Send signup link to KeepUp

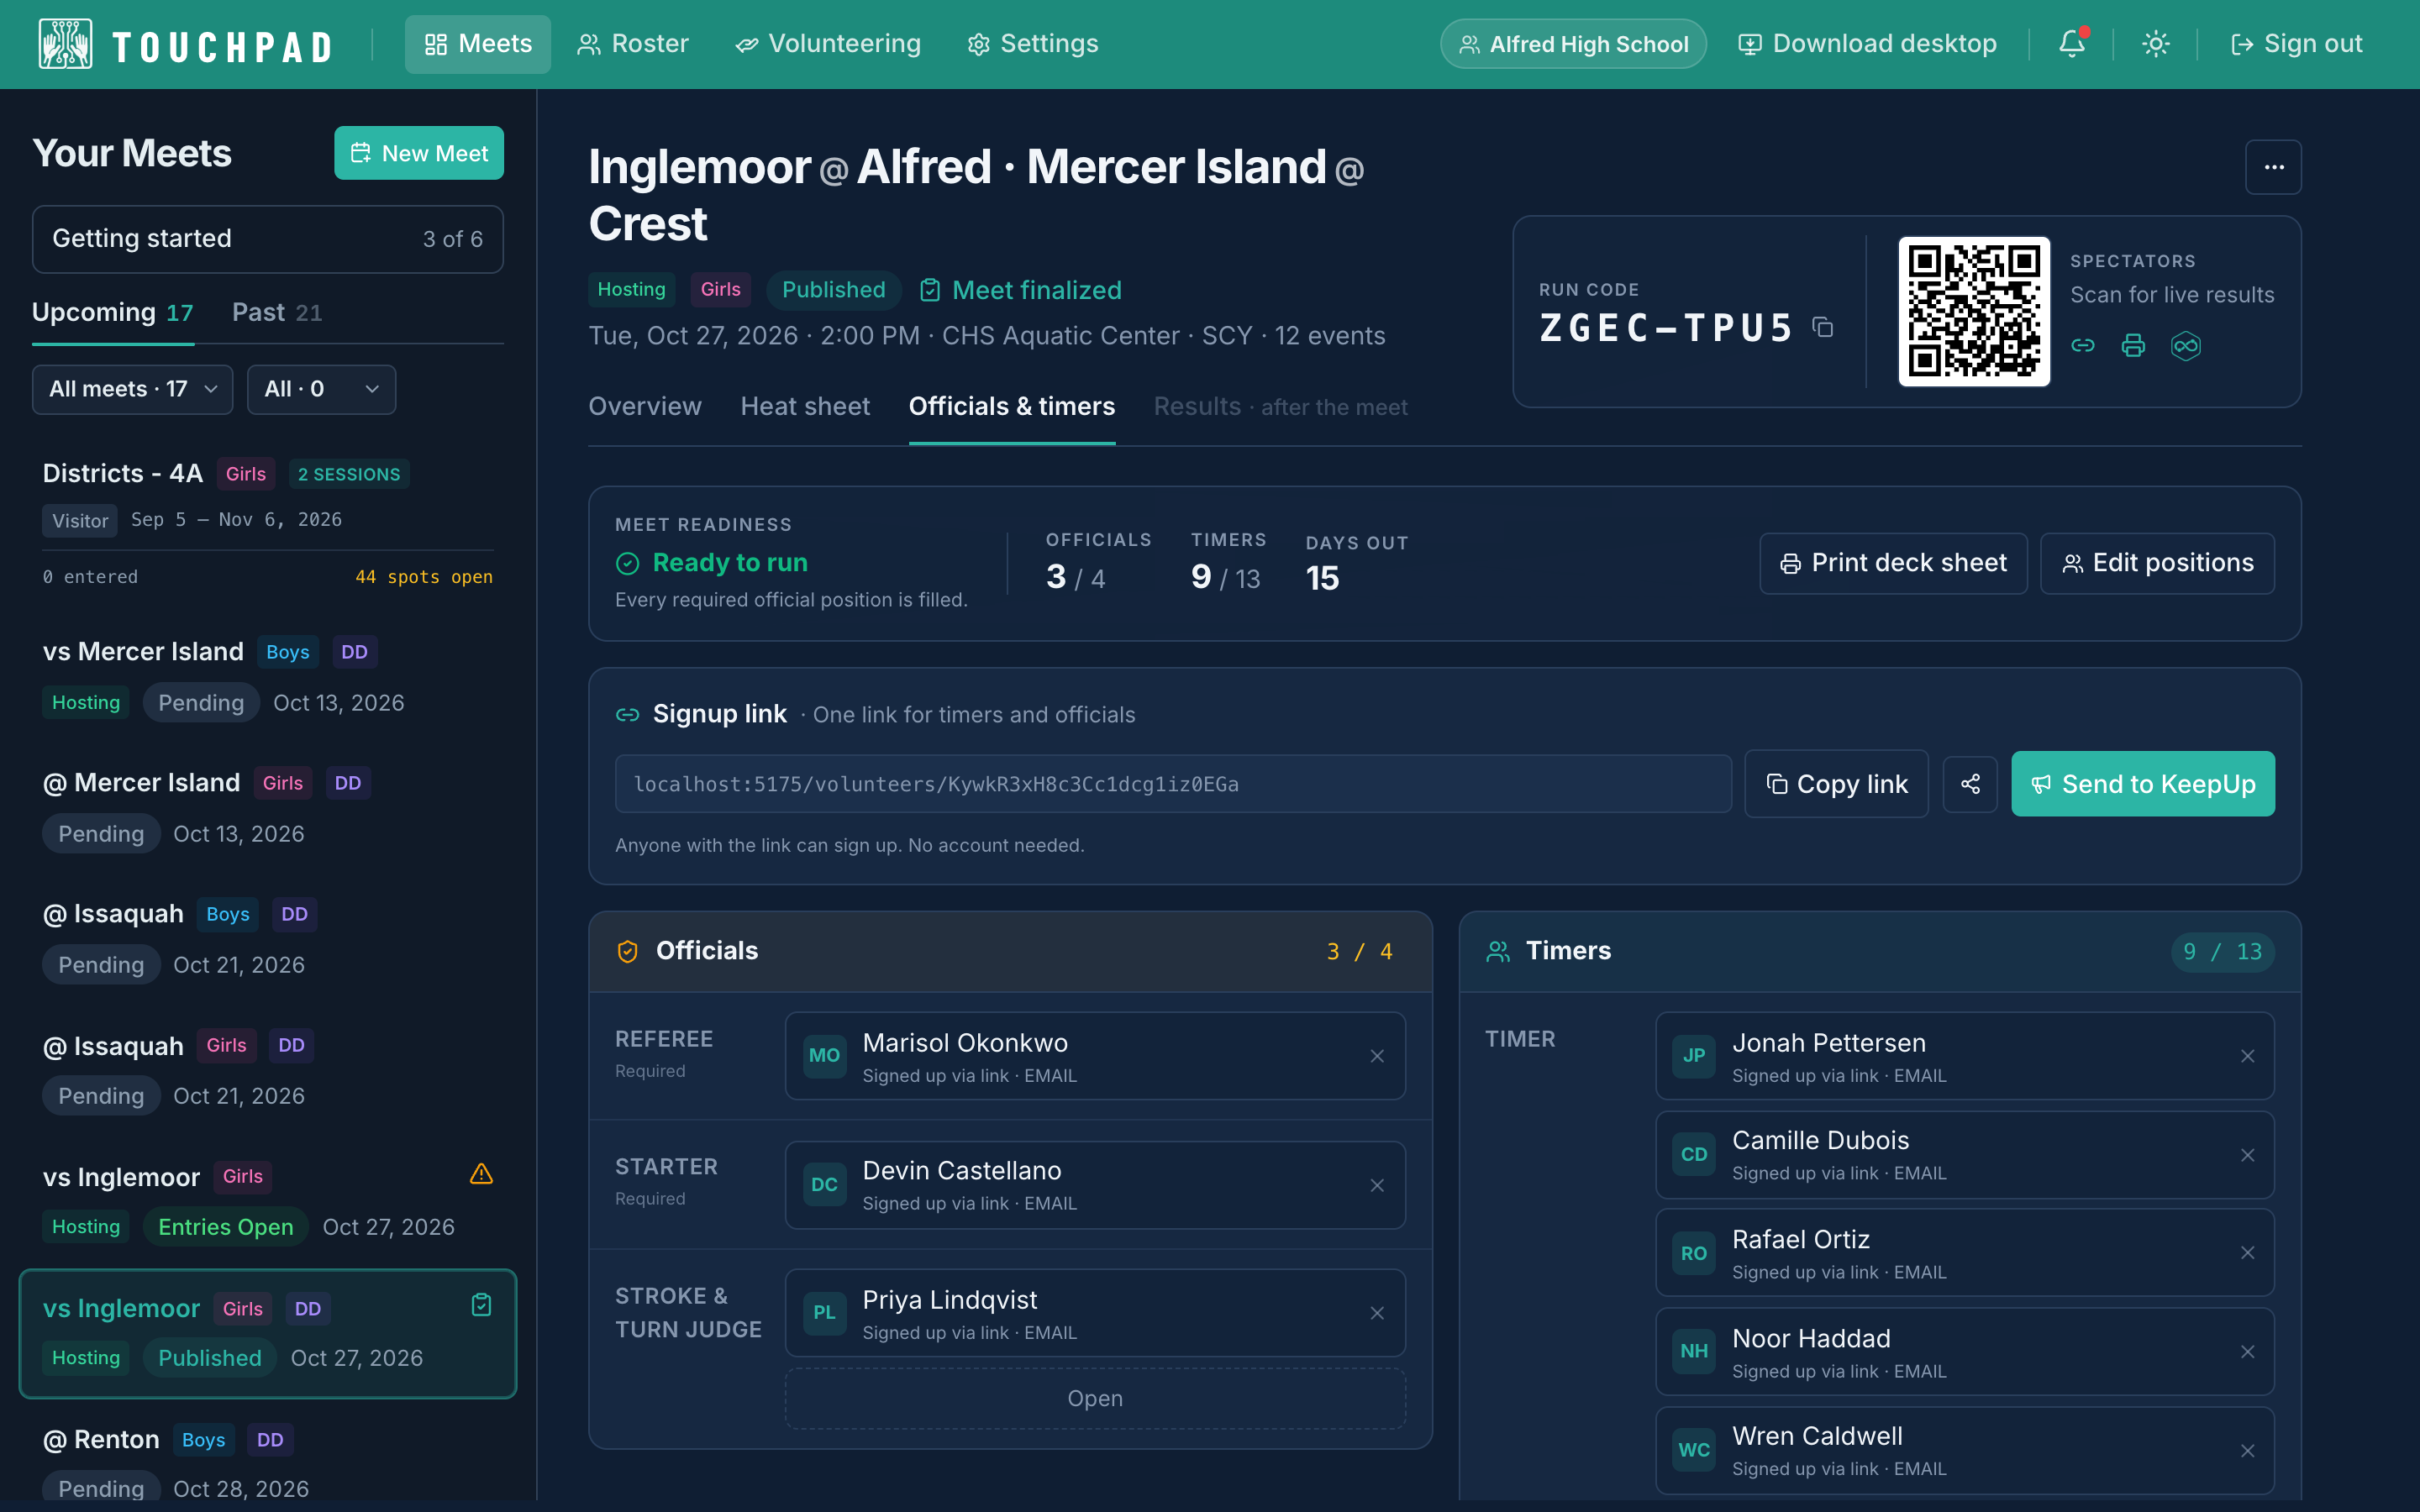click(x=2142, y=784)
